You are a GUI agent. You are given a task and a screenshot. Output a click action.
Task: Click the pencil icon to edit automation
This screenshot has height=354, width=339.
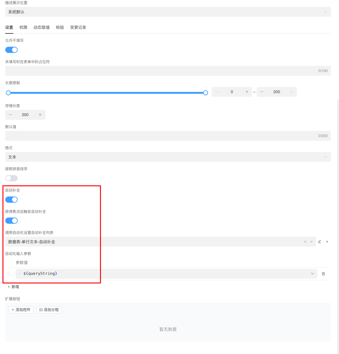click(319, 242)
